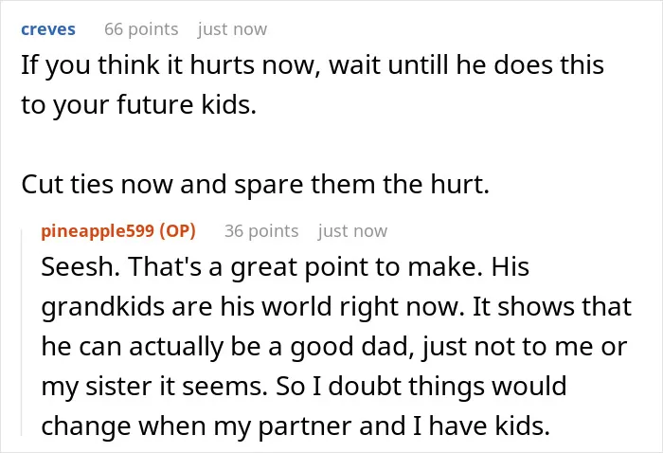Click the reply line starting with 'Seesh.'

[285, 267]
